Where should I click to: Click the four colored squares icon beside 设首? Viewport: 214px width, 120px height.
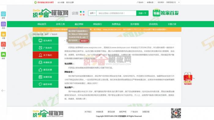pyautogui.click(x=82, y=13)
